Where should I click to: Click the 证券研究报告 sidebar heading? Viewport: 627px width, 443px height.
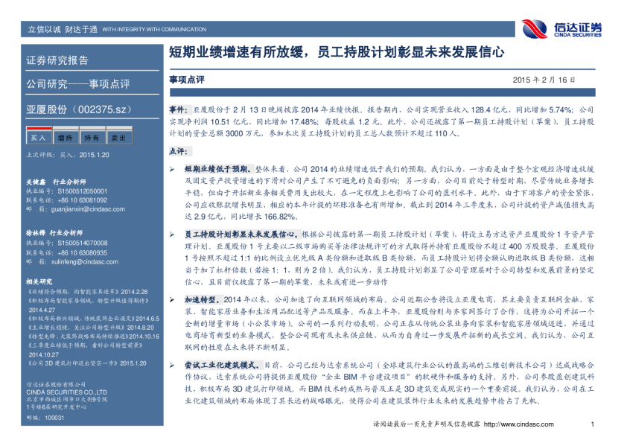pyautogui.click(x=57, y=60)
